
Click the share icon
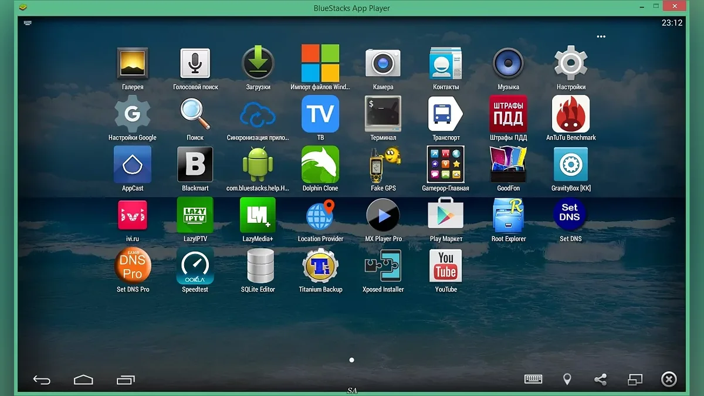(600, 380)
